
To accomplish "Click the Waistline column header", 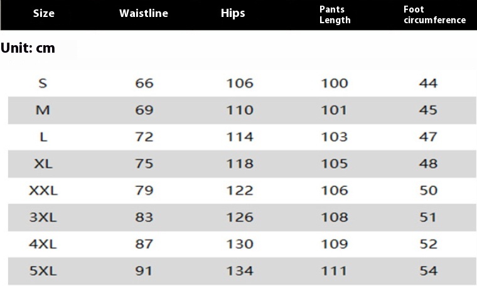I will click(x=144, y=13).
